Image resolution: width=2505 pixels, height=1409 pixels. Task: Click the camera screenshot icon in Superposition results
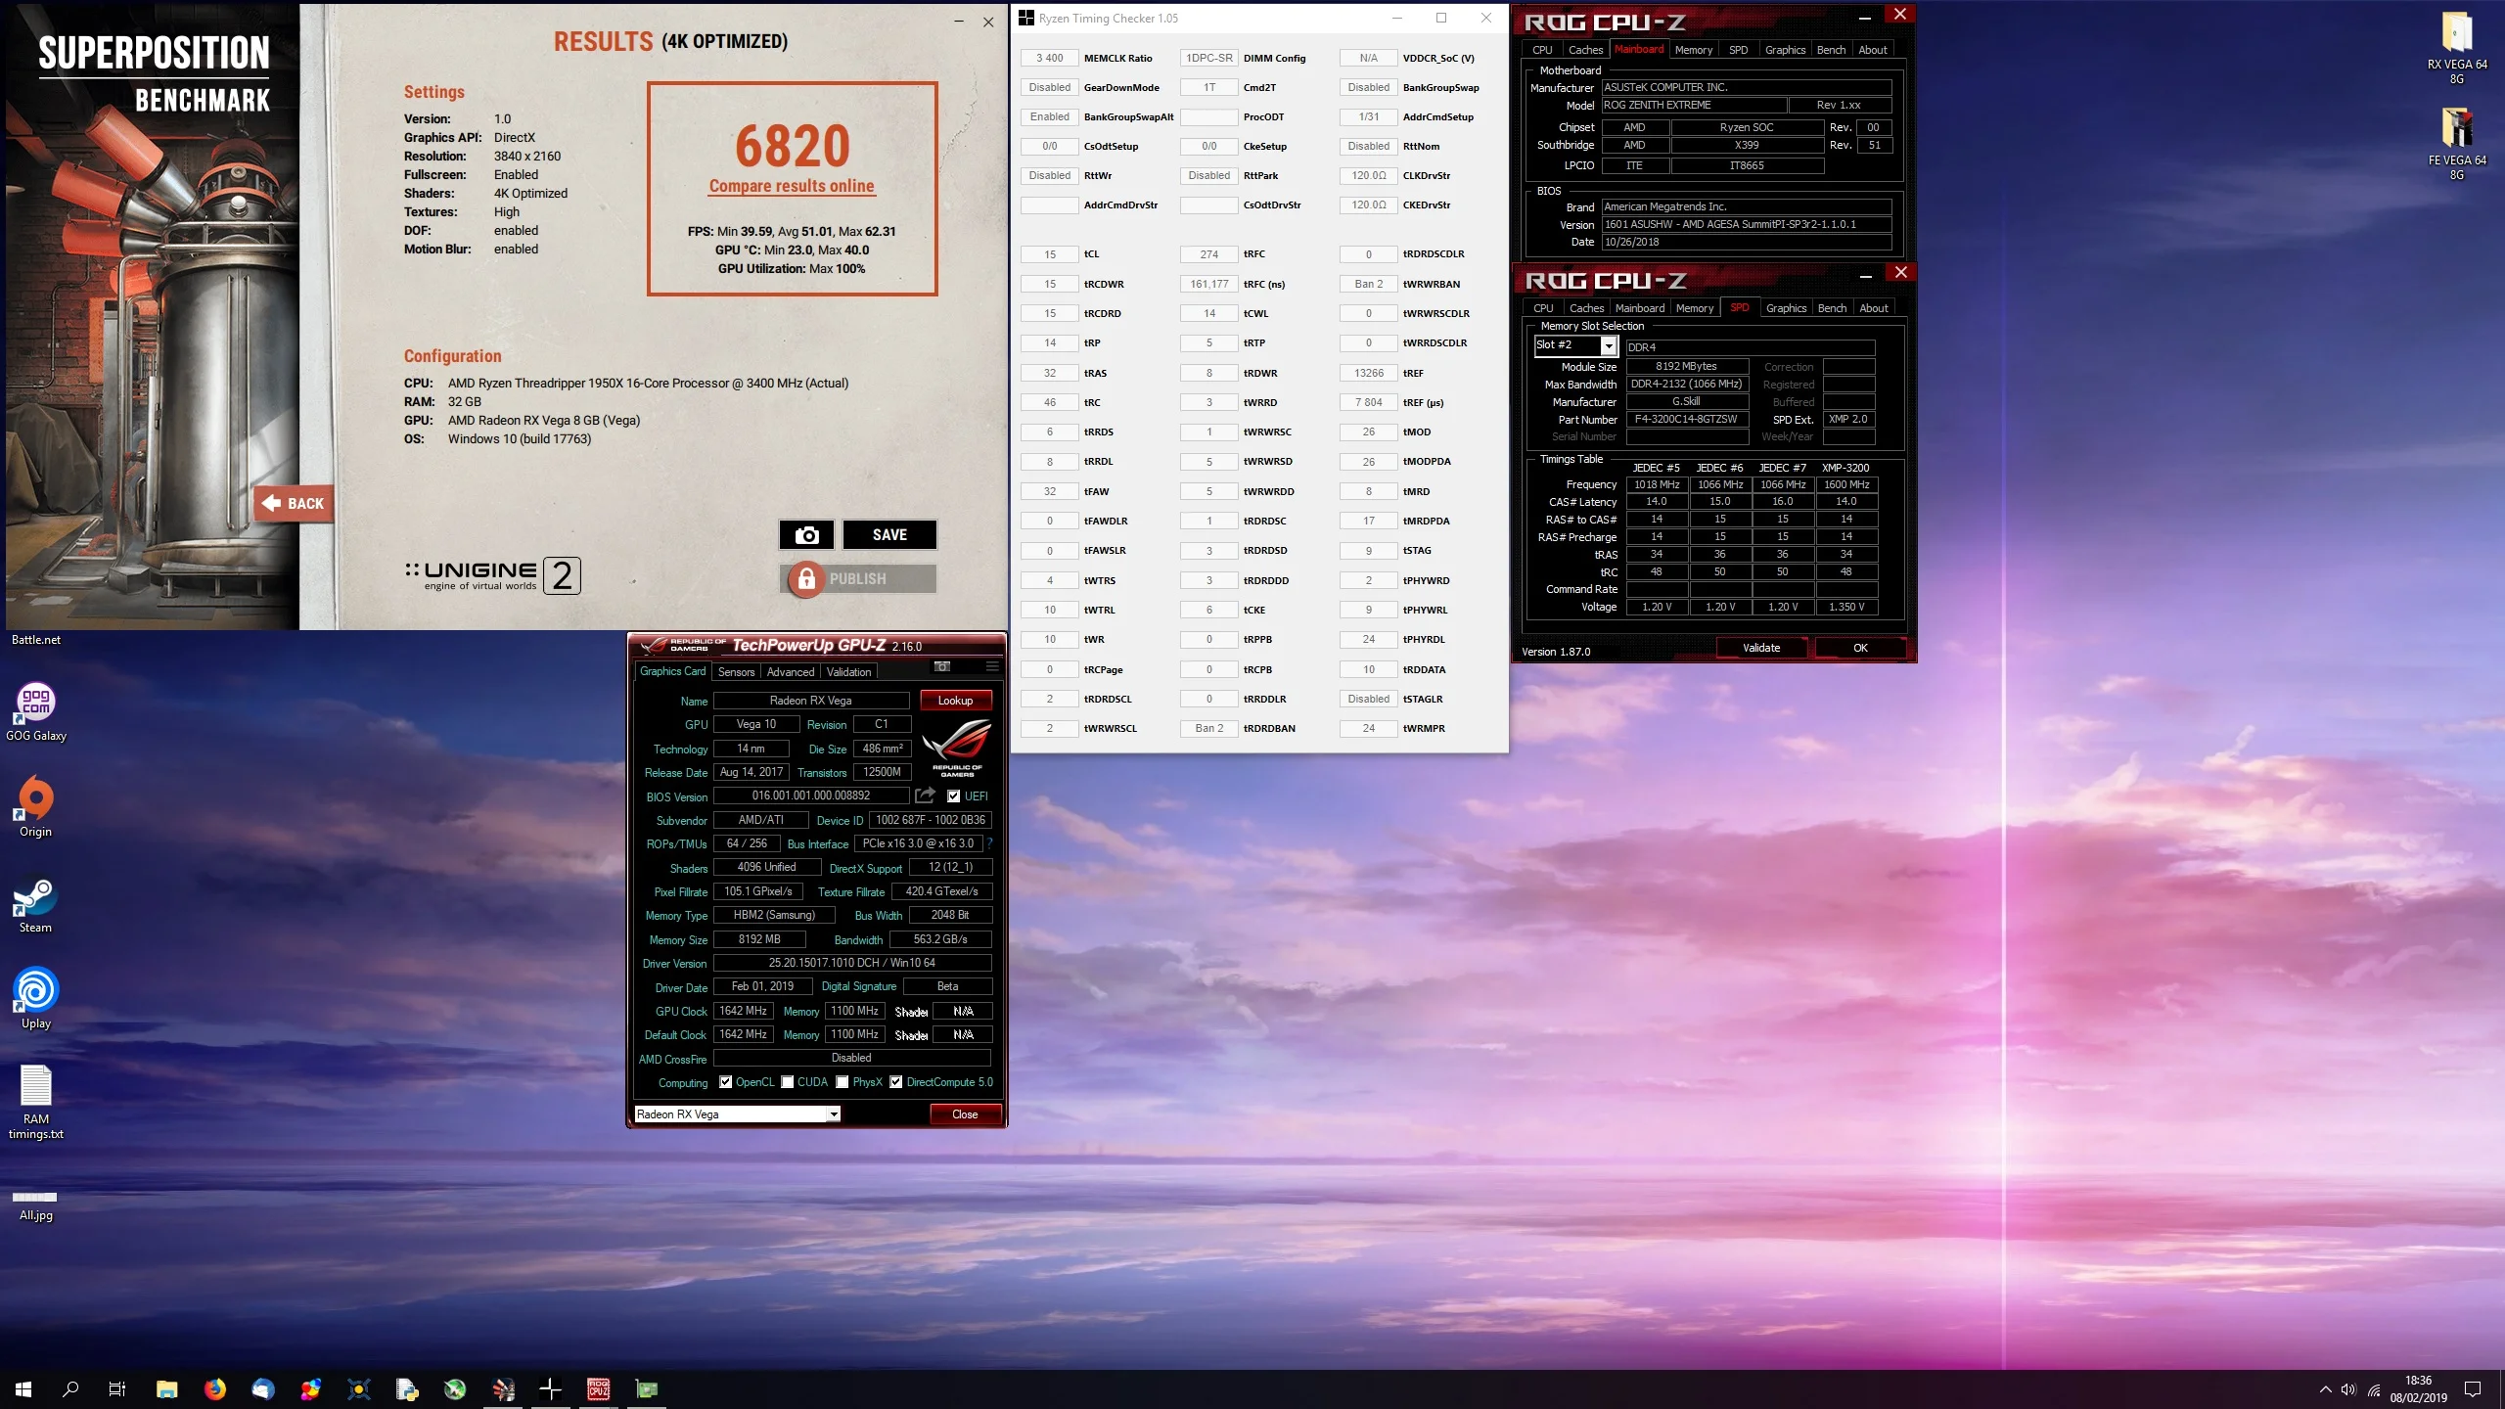(x=806, y=535)
